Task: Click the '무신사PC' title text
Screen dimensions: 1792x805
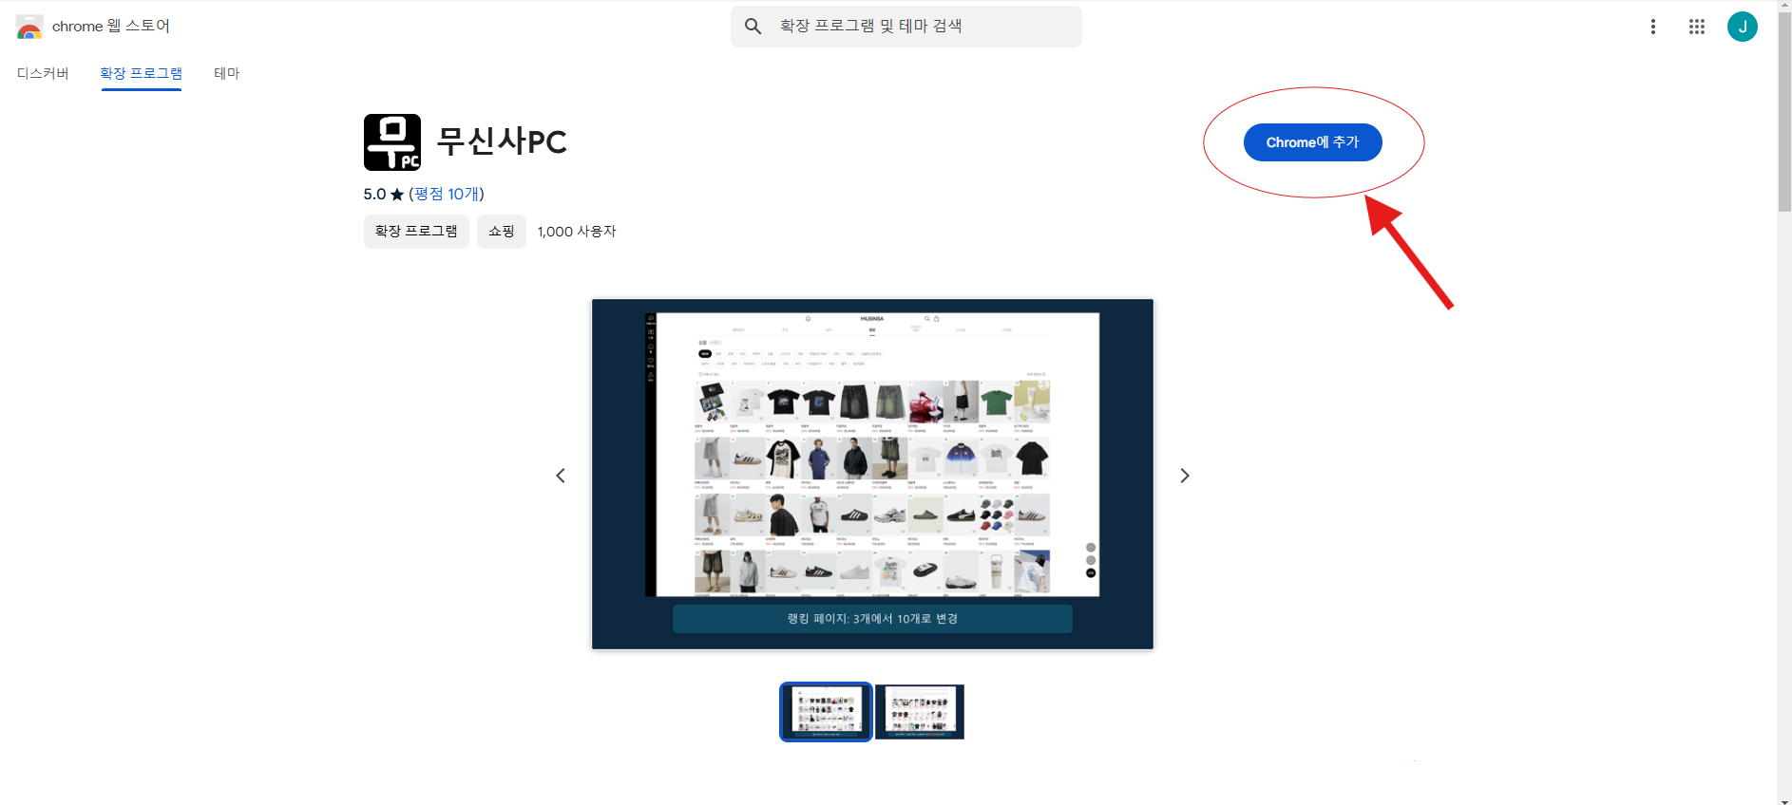Action: pyautogui.click(x=502, y=141)
